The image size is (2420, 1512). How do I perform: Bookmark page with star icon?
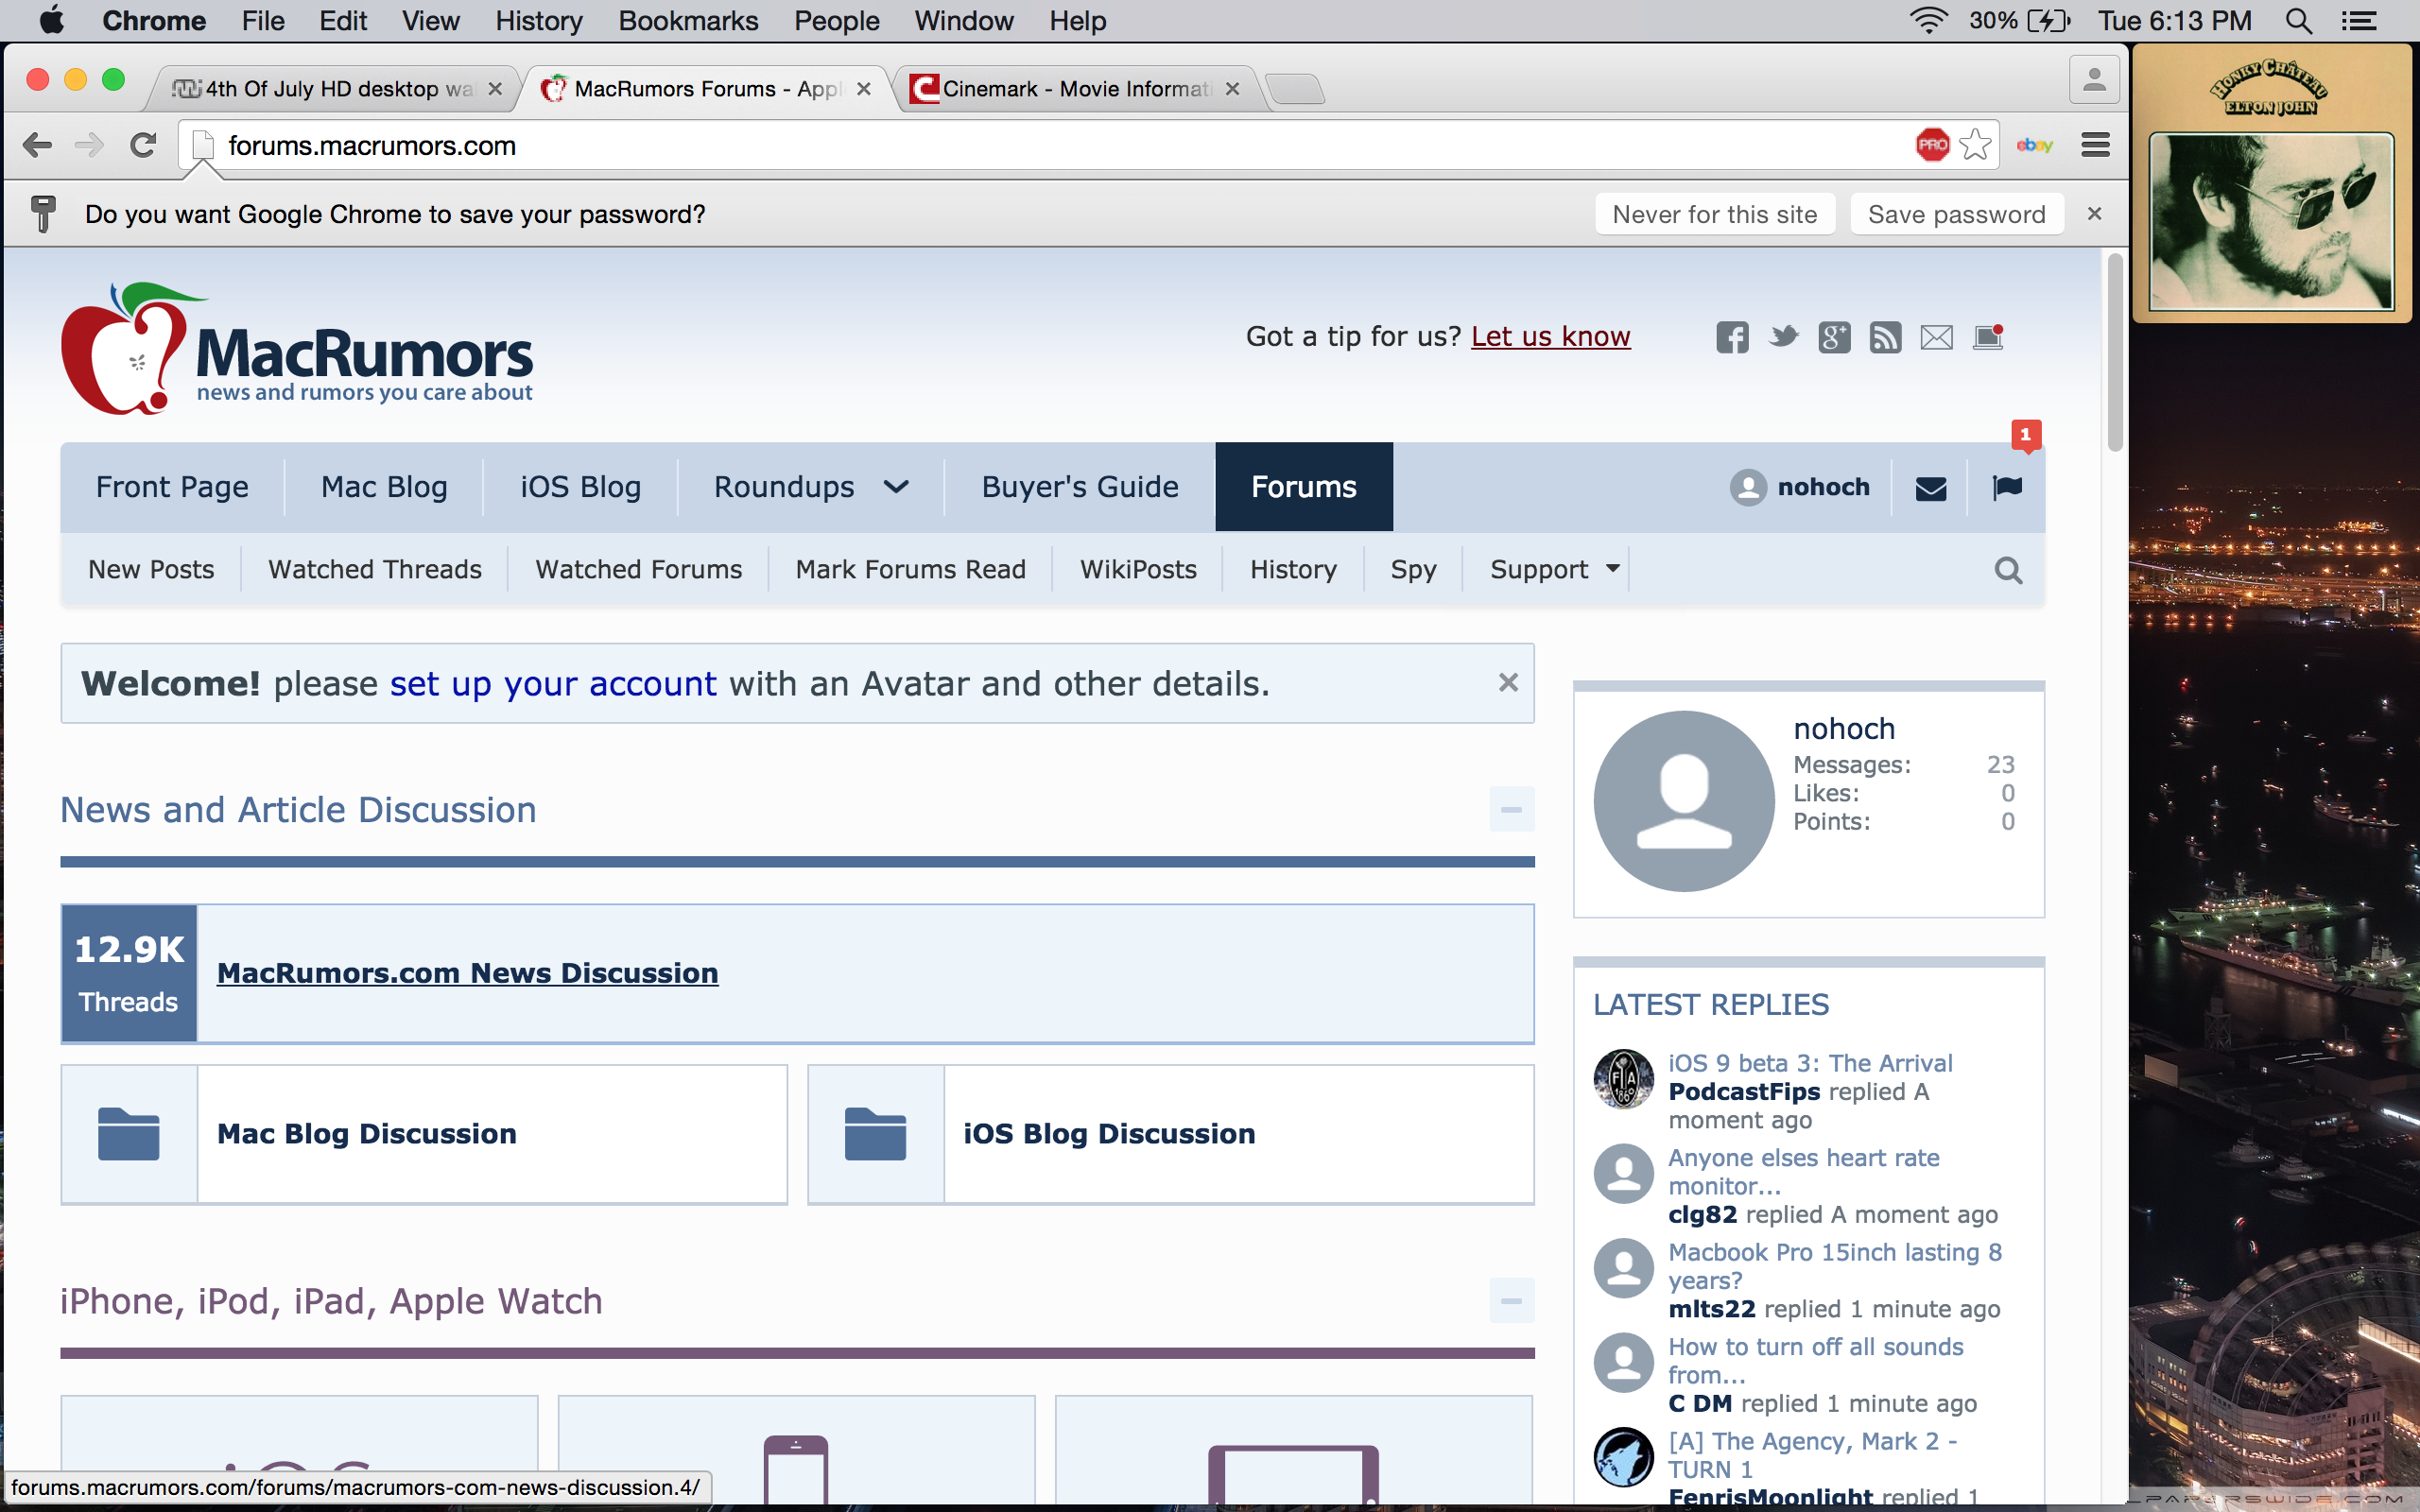pos(1975,145)
